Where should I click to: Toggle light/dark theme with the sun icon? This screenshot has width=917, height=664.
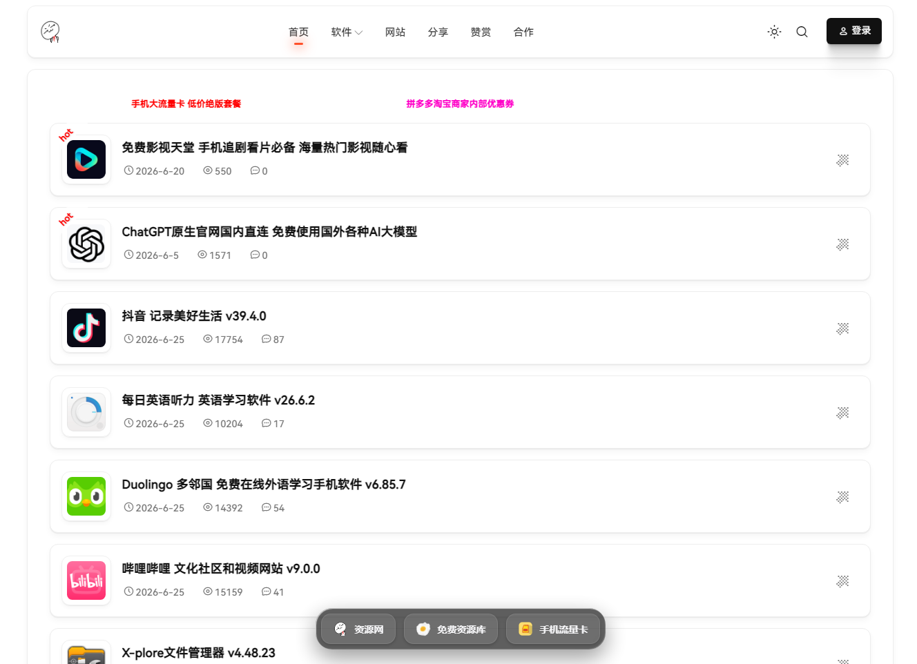click(x=774, y=32)
